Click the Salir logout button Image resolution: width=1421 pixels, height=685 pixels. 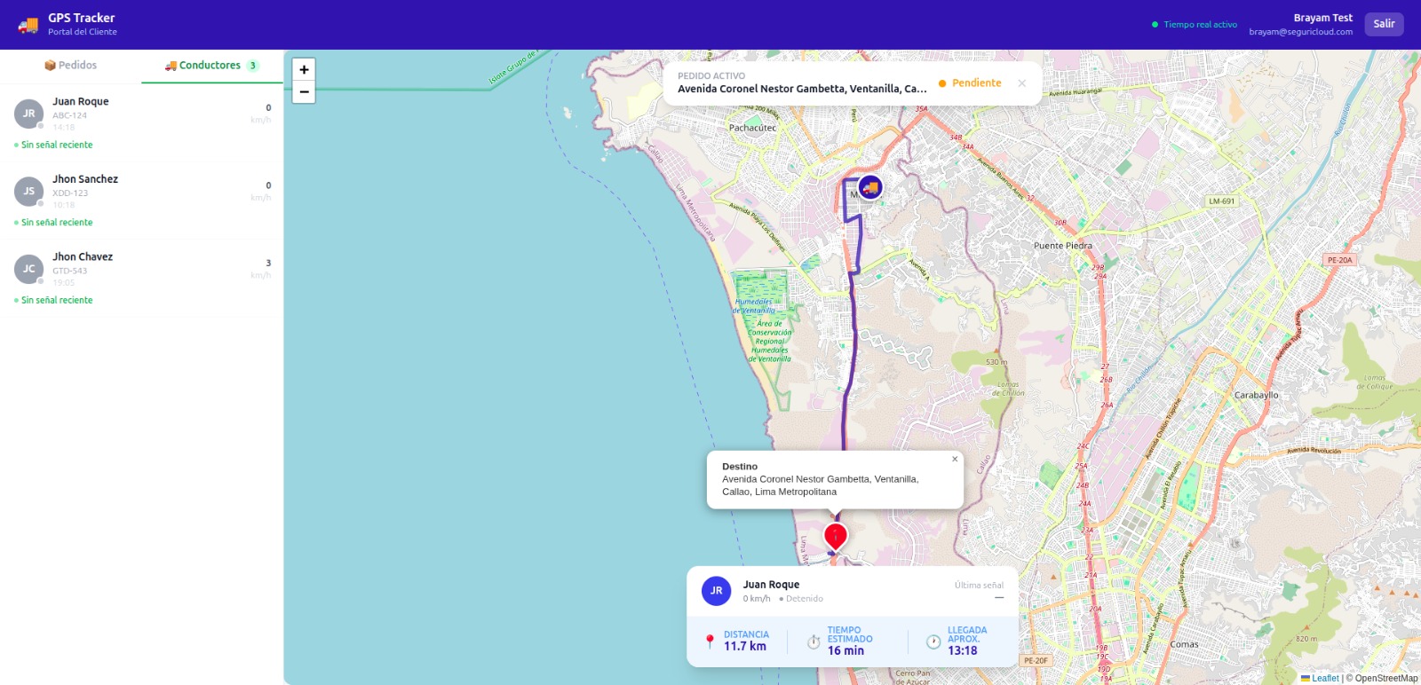point(1384,24)
